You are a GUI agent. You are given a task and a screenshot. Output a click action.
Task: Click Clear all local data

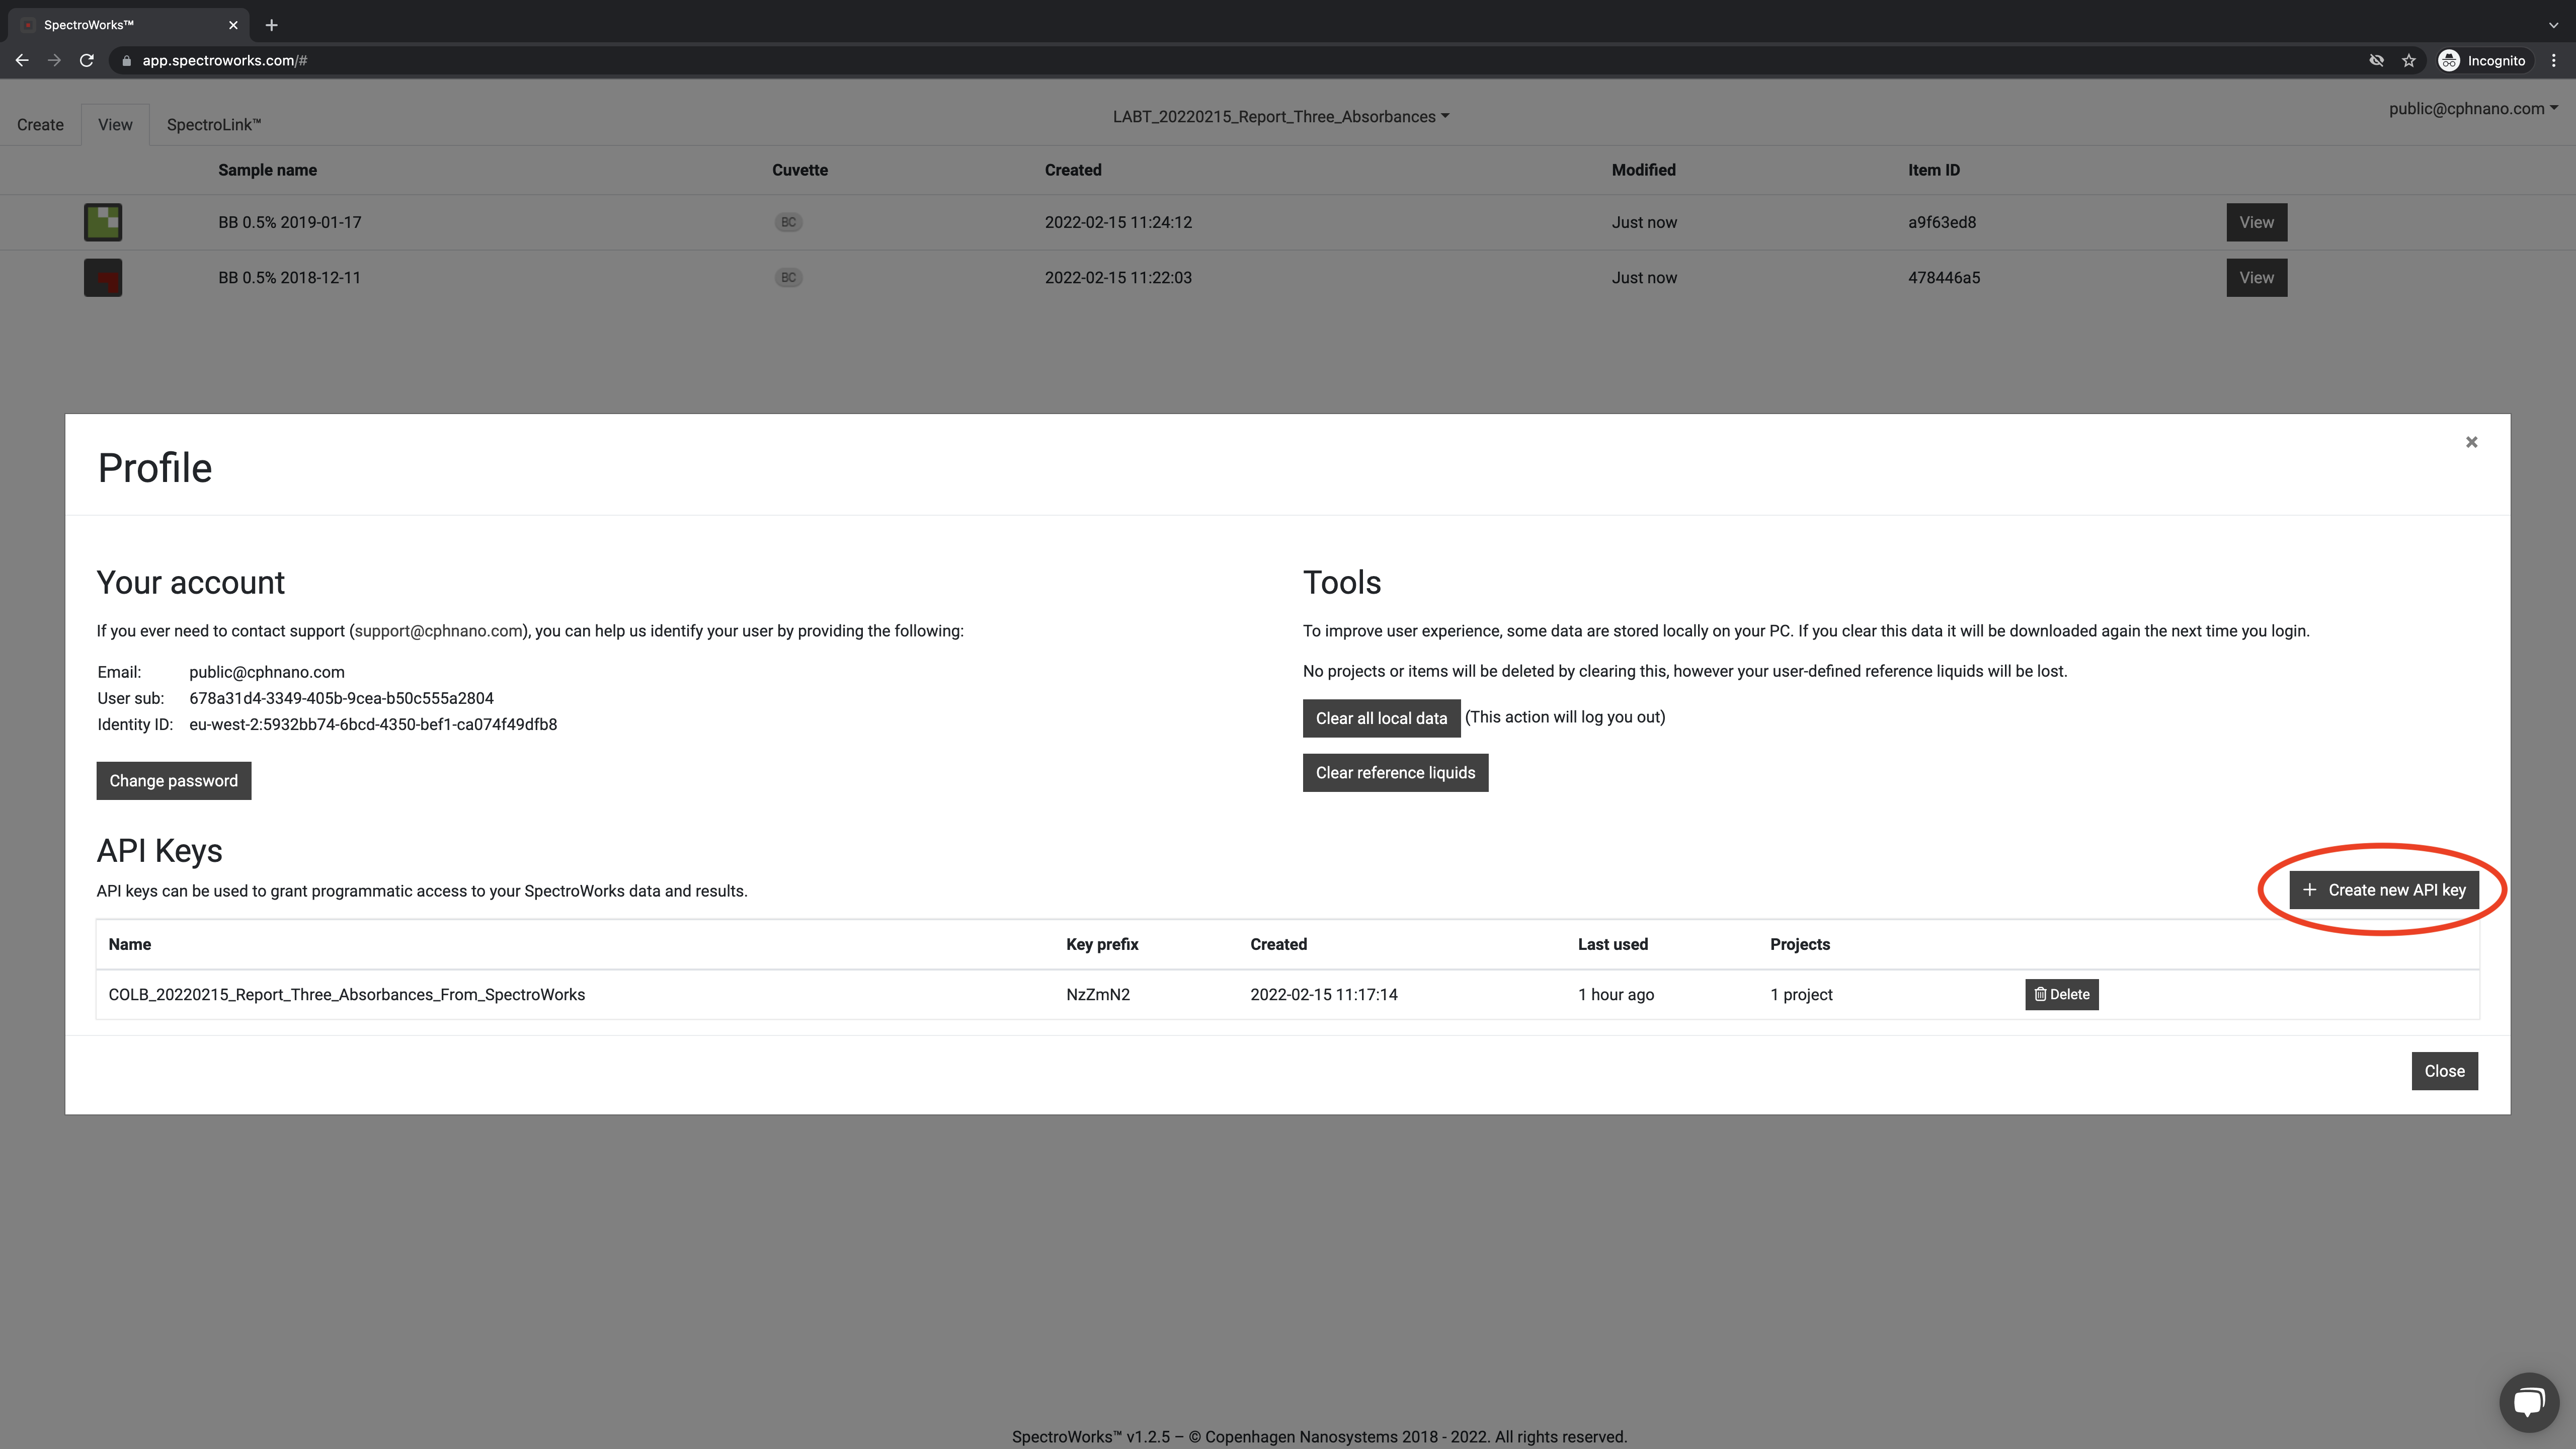[1381, 718]
